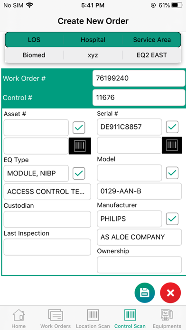The image size is (186, 330).
Task: Tap the red cancel X button
Action: point(170,293)
